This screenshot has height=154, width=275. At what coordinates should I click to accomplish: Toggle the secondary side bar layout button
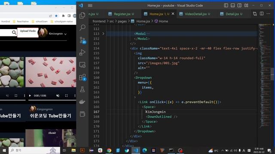(x=239, y=6)
